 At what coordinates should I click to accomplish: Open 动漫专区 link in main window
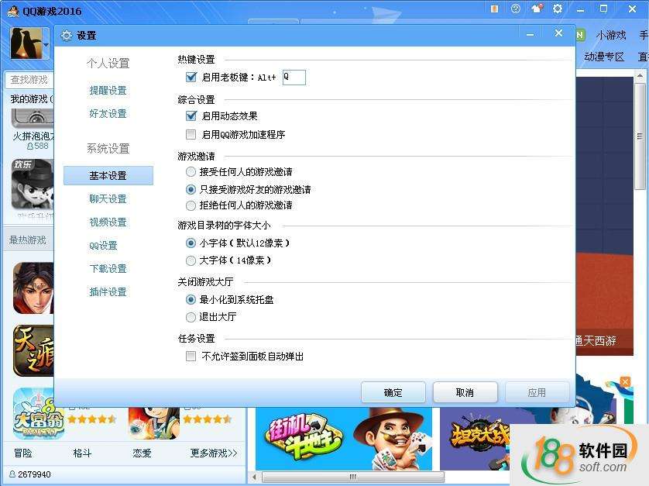[x=604, y=57]
